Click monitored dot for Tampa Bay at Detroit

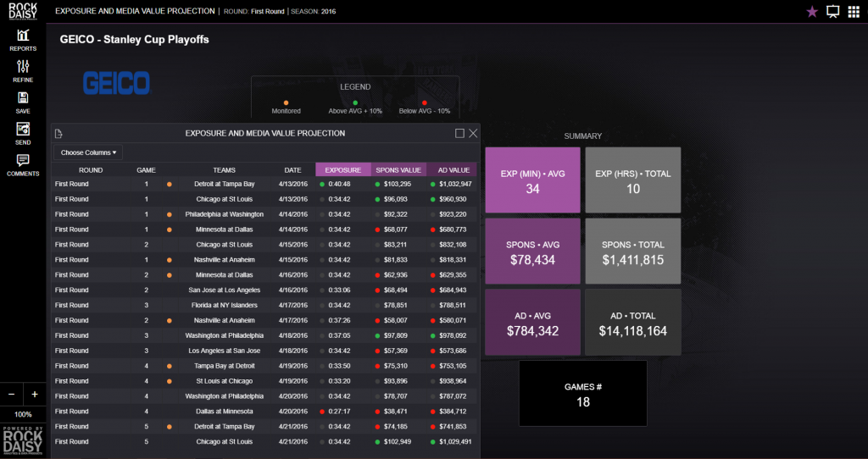(x=169, y=366)
